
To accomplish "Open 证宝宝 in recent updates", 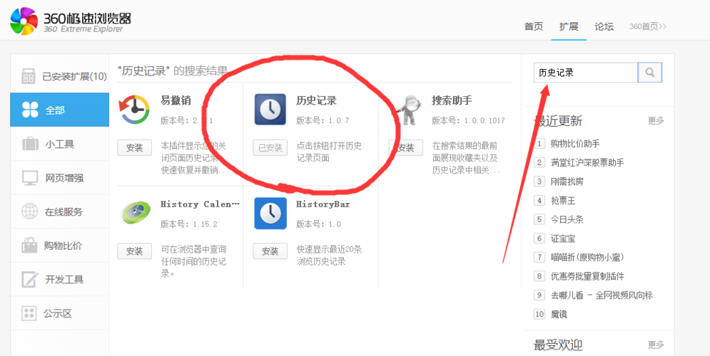I will pyautogui.click(x=563, y=238).
